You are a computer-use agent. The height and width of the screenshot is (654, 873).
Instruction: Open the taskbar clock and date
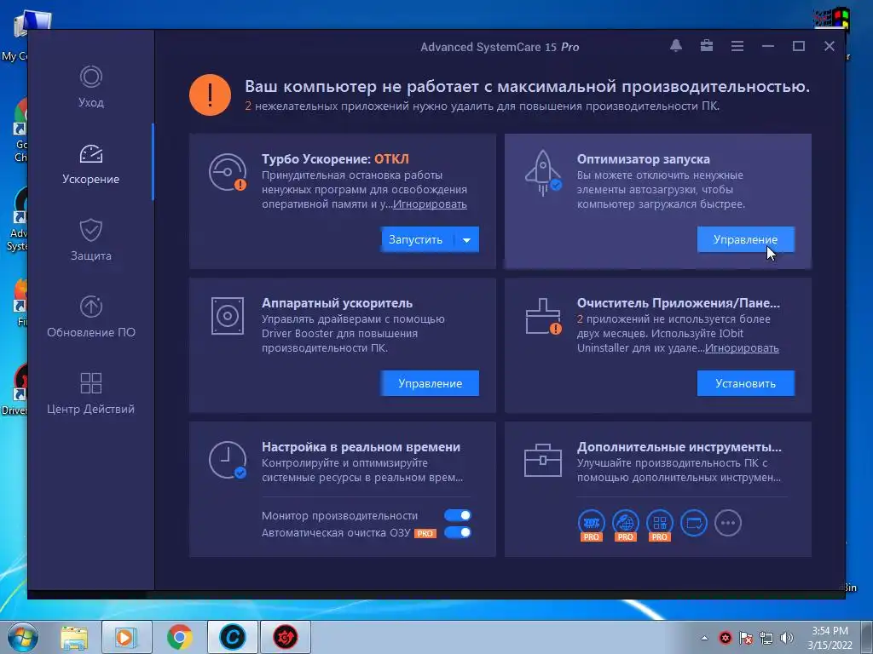coord(830,638)
